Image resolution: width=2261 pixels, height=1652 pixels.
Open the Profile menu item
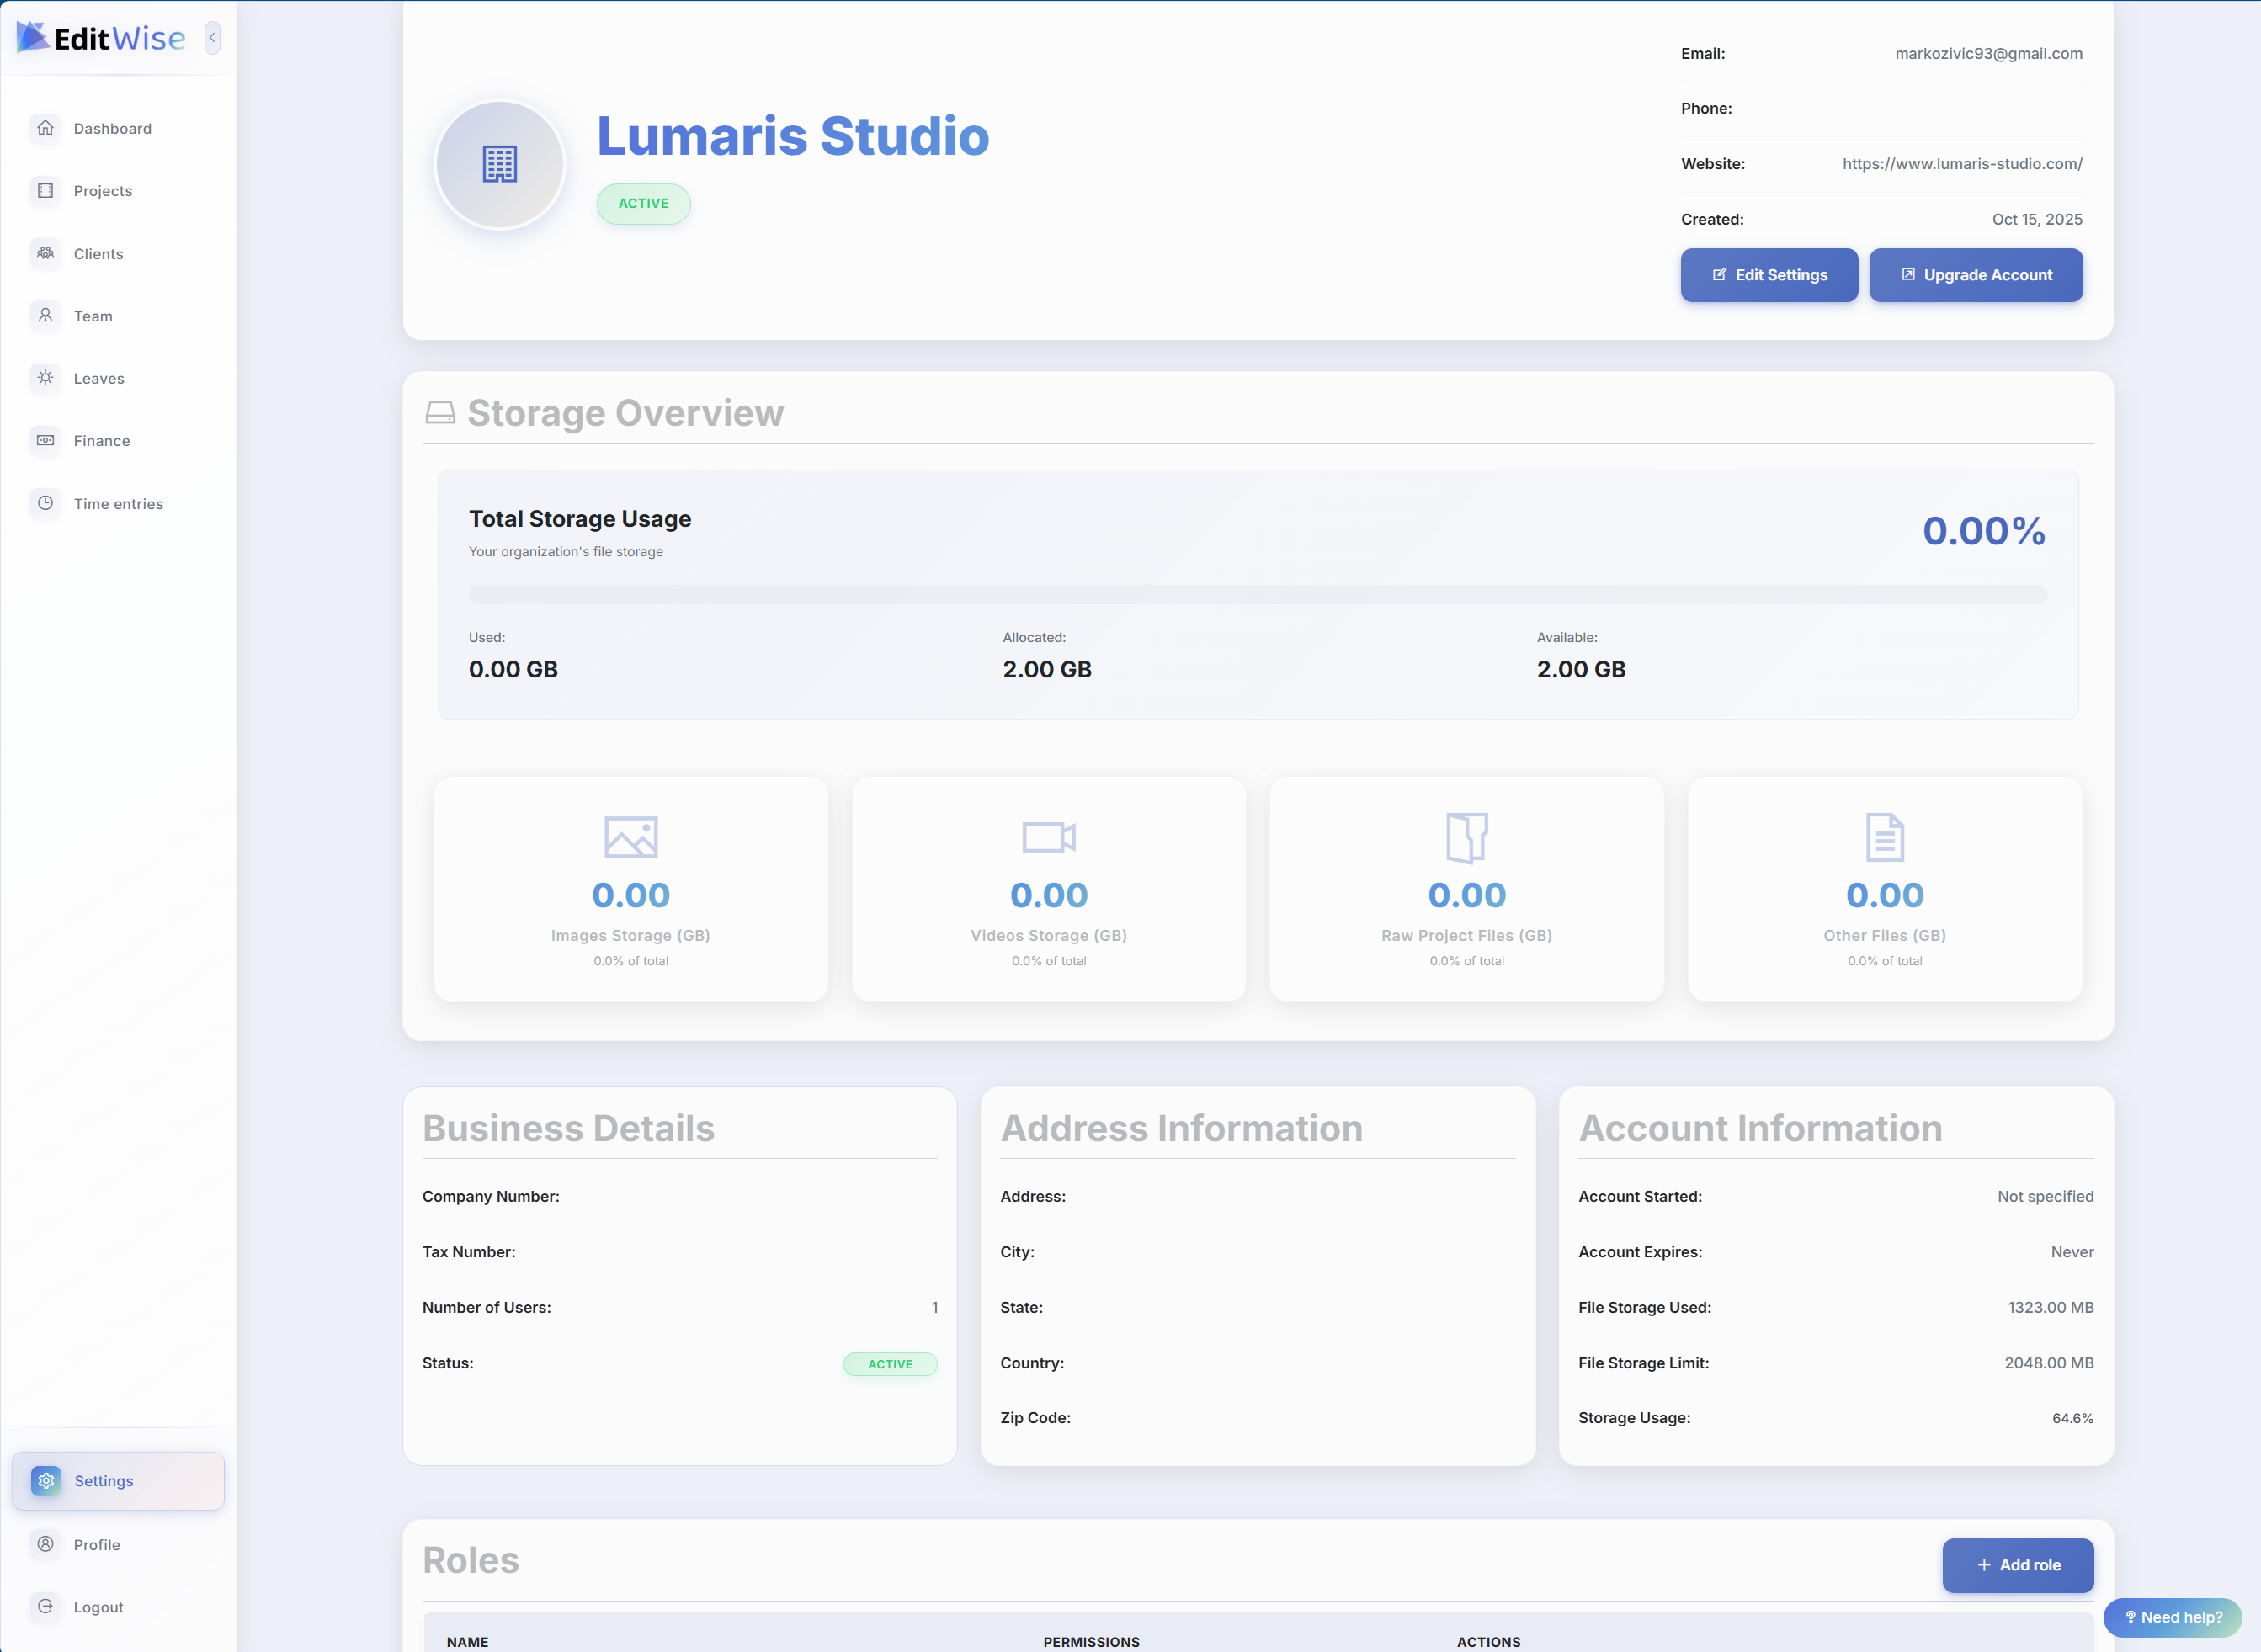tap(96, 1544)
